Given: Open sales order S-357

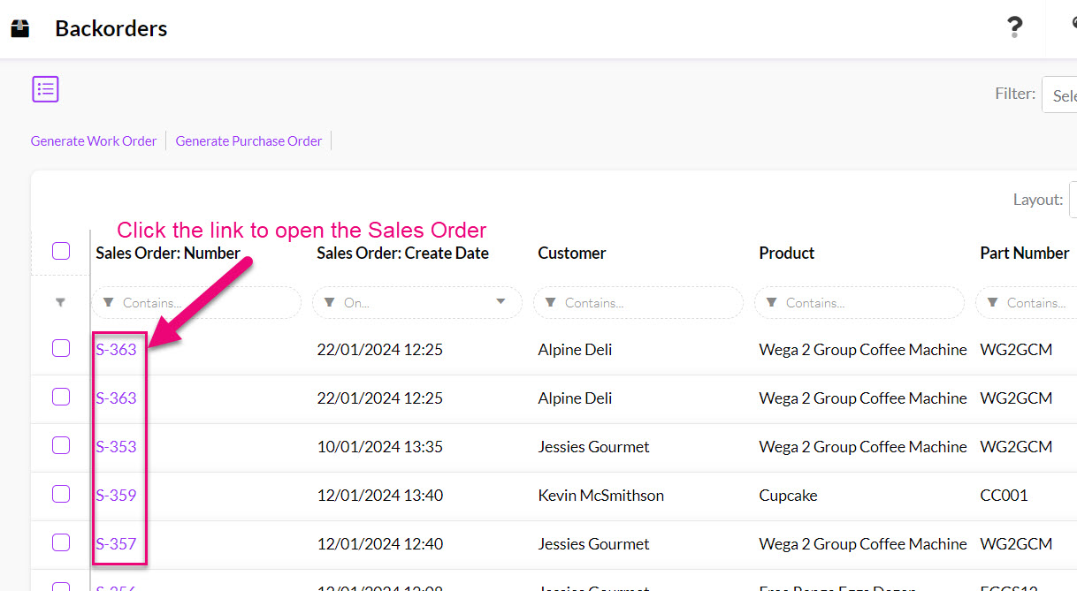Looking at the screenshot, I should (x=117, y=542).
